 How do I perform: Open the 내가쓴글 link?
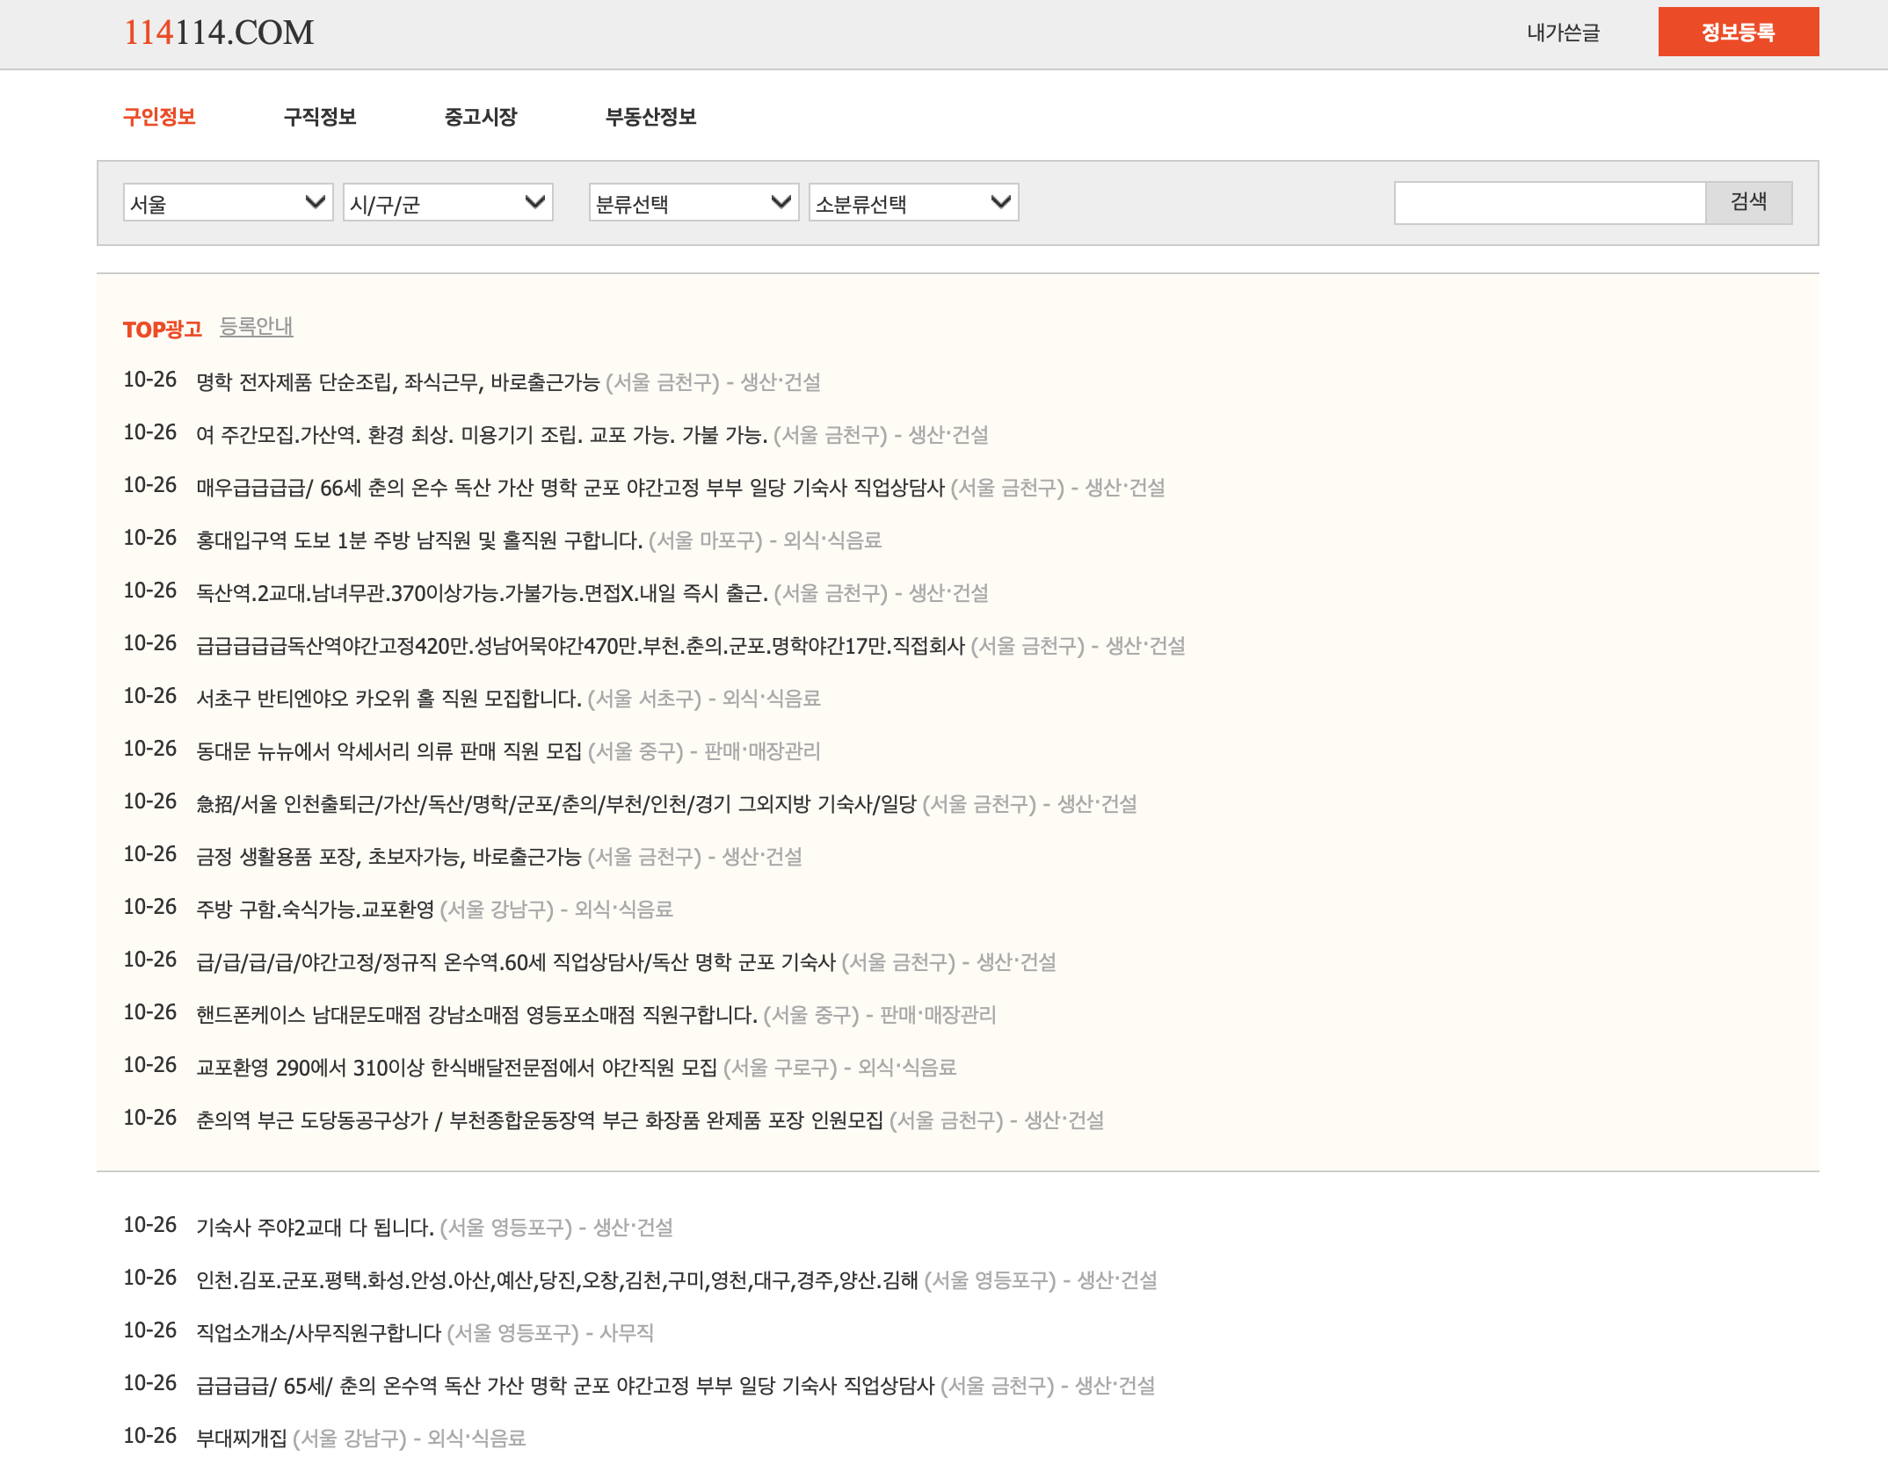1563,33
